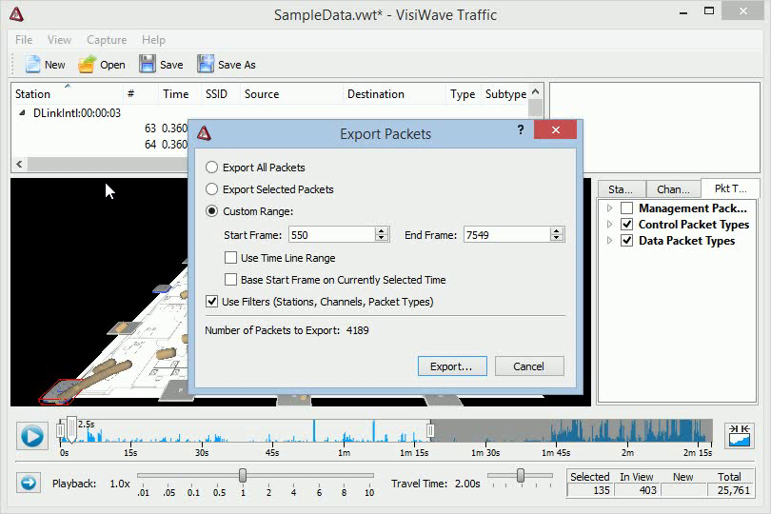Close the Export Packets dialog

tap(556, 129)
